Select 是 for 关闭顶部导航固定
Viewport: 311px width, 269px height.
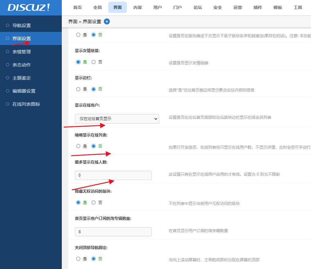tap(78, 259)
